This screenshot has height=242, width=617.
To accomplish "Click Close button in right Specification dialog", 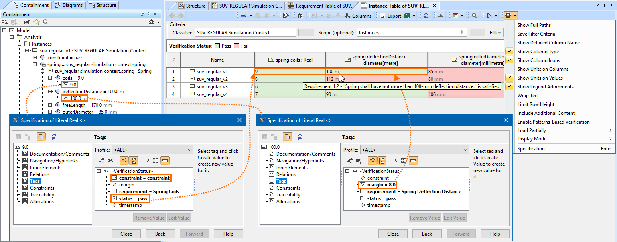I will click(x=393, y=234).
